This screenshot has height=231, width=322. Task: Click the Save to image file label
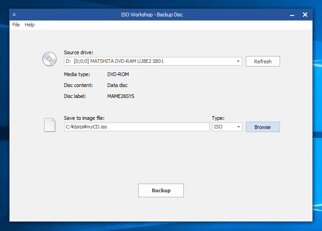84,118
